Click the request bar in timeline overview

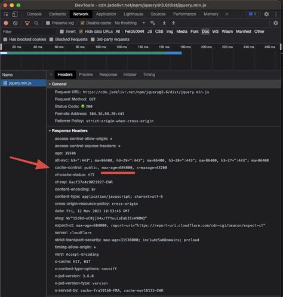pos(91,53)
